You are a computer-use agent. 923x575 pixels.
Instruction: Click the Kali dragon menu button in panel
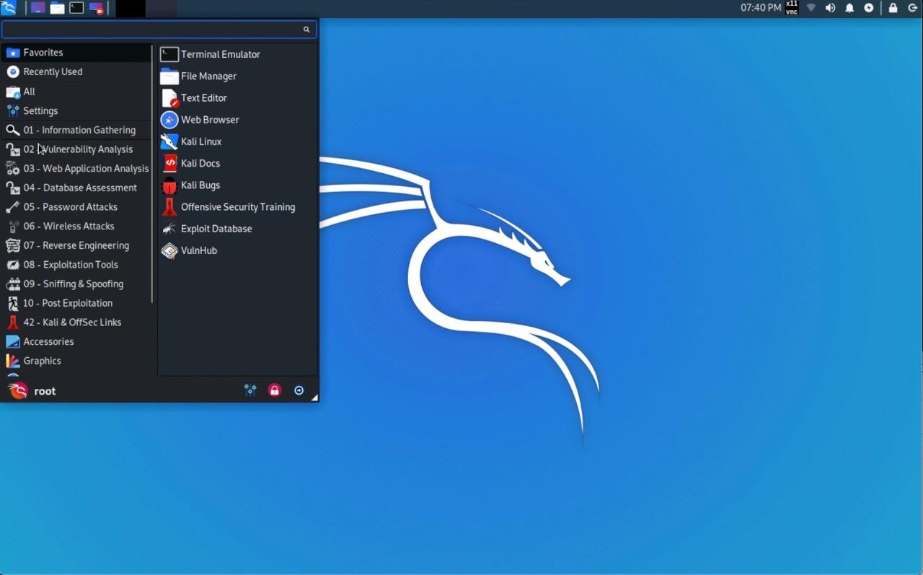point(9,8)
